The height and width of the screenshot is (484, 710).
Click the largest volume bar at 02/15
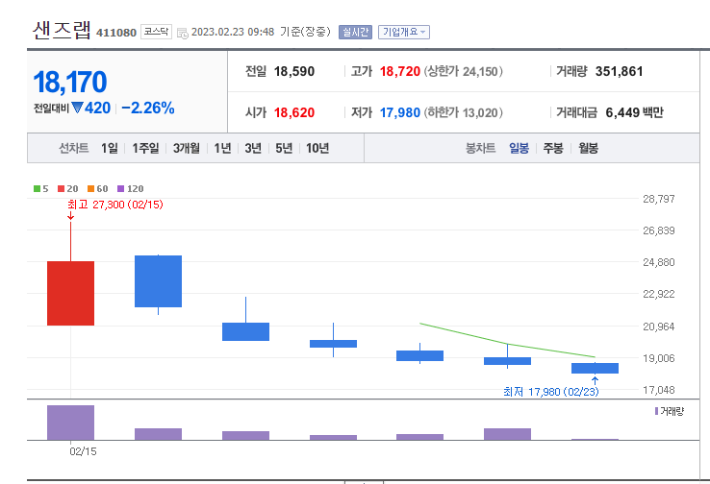70,423
